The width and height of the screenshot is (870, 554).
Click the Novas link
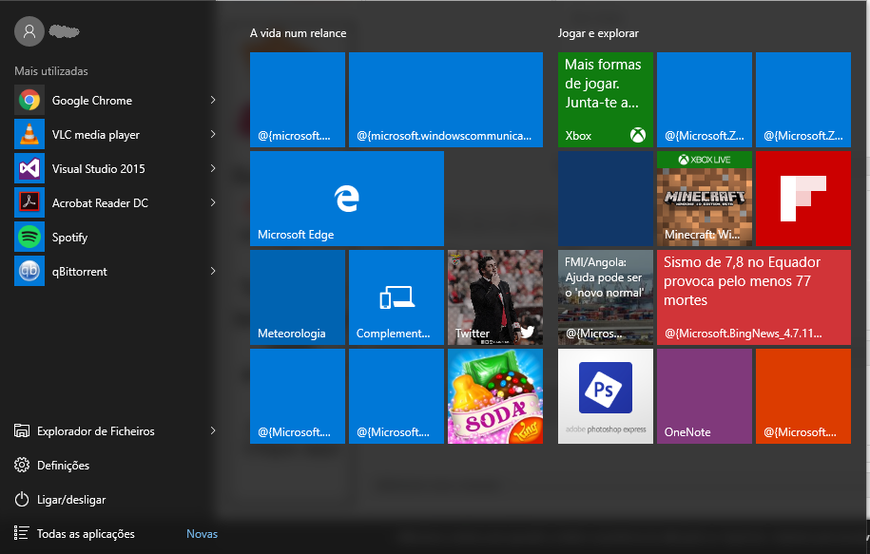(202, 534)
